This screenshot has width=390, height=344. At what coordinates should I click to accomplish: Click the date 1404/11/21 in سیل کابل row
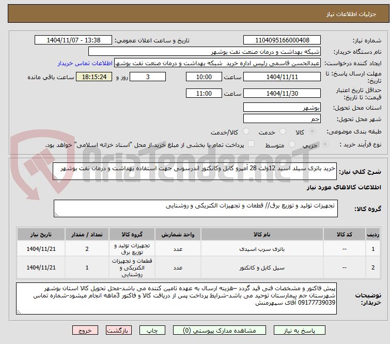[41, 267]
